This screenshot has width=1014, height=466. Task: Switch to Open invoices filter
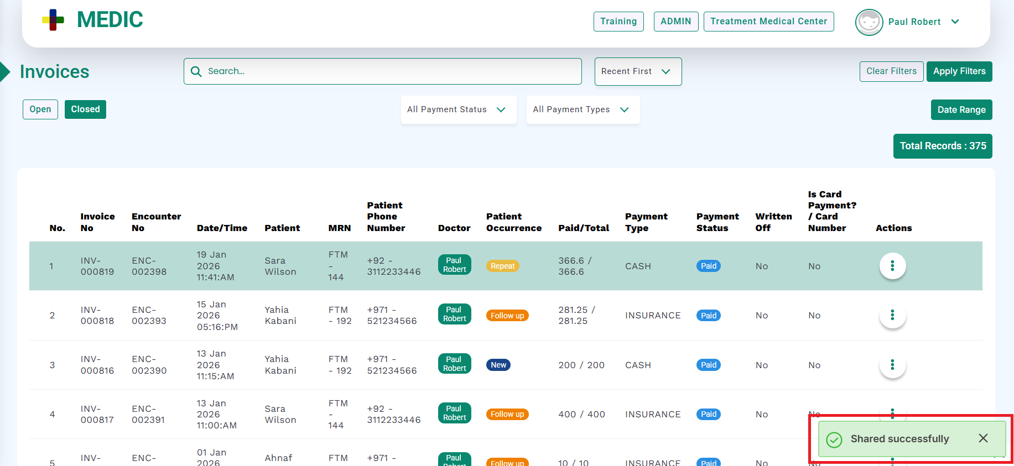click(40, 109)
